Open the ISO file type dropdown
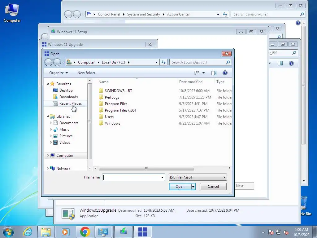Viewport: 317px width, 238px height. pos(224,177)
